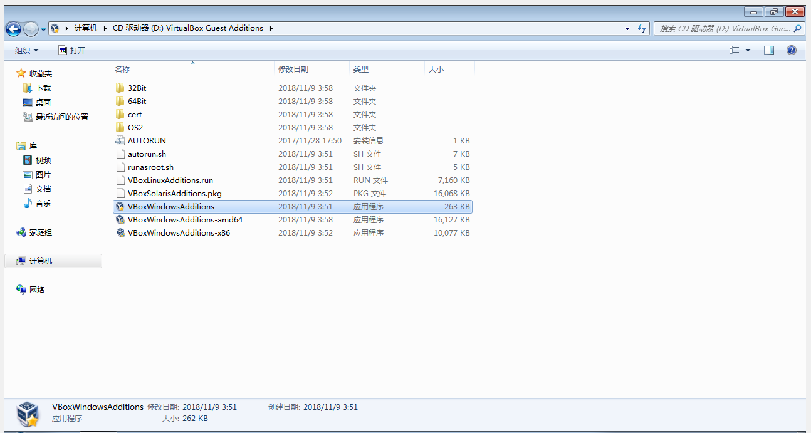Click the OS2 folder icon
This screenshot has height=433, width=811.
[120, 127]
